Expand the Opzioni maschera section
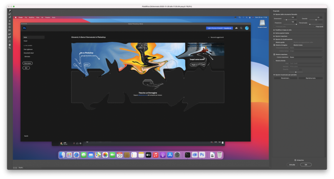The image size is (334, 179). tap(274, 36)
